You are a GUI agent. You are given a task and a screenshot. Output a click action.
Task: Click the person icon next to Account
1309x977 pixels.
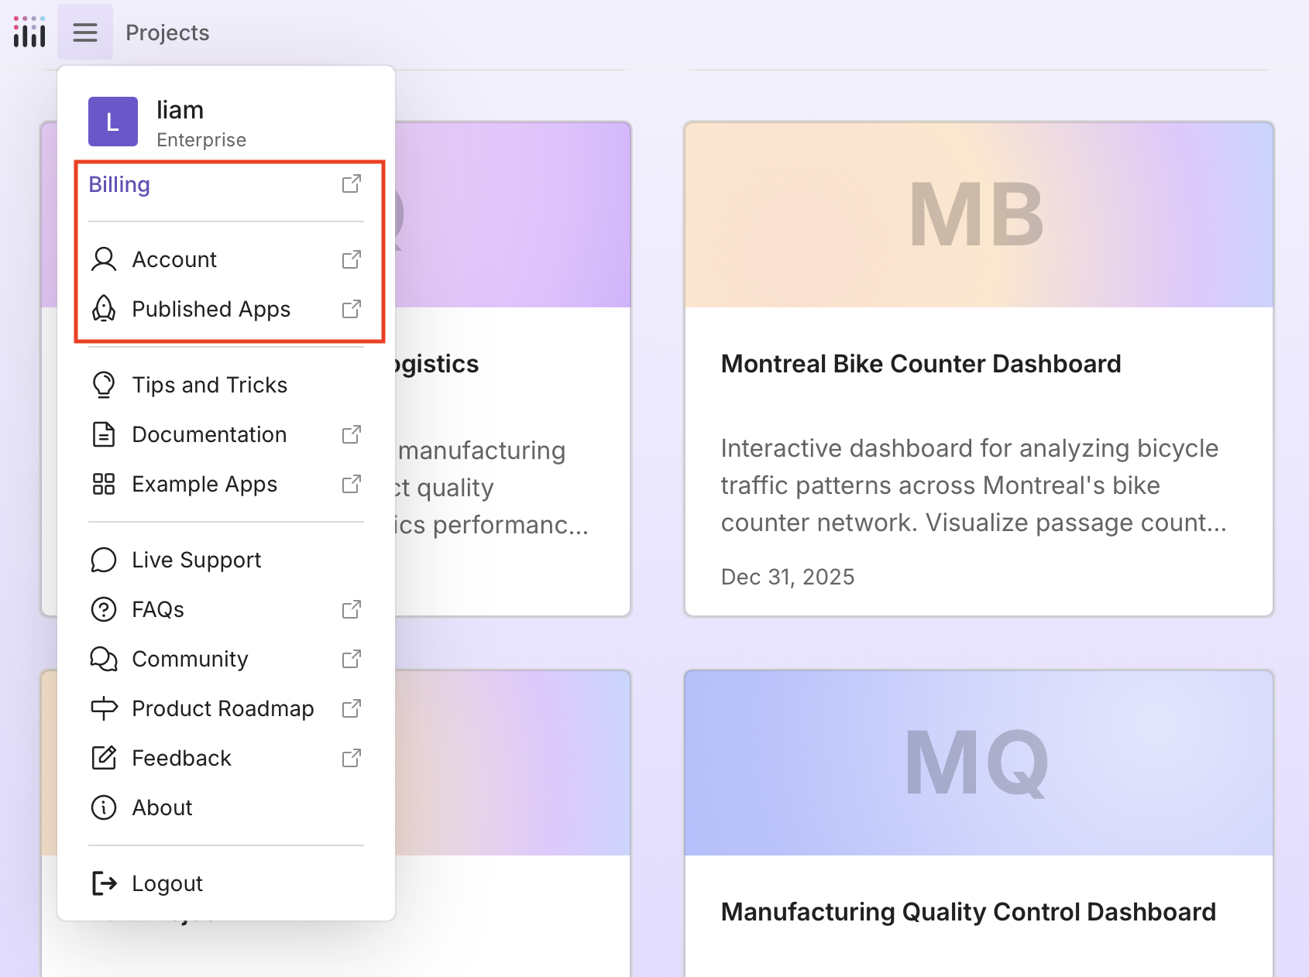(103, 259)
